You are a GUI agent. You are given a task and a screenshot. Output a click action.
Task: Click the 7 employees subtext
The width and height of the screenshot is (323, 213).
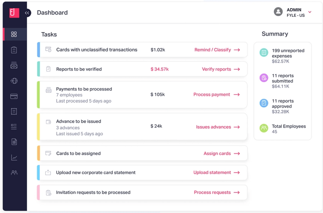point(69,95)
